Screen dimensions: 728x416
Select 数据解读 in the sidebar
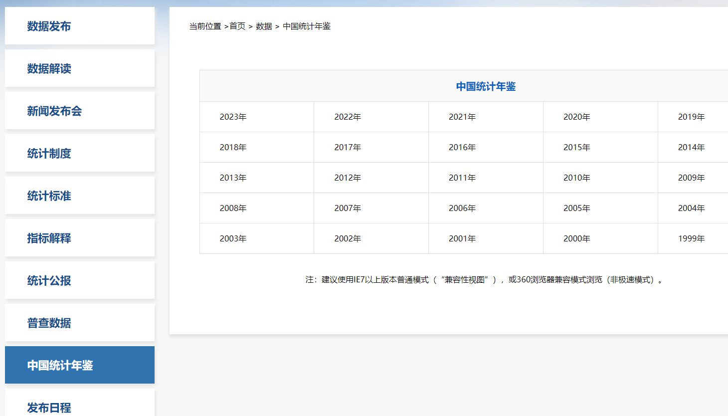pyautogui.click(x=49, y=69)
